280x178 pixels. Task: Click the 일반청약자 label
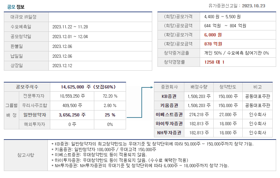click(35, 115)
